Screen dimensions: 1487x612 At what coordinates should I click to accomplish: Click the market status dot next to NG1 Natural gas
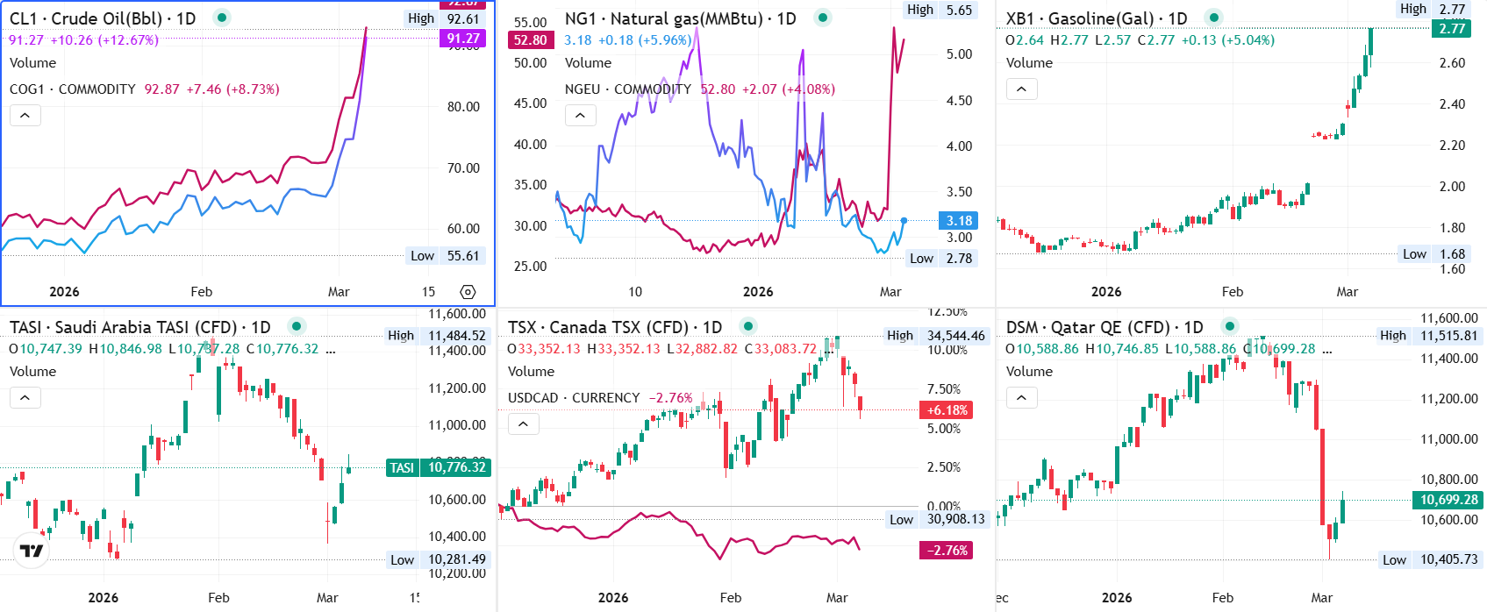pos(822,18)
